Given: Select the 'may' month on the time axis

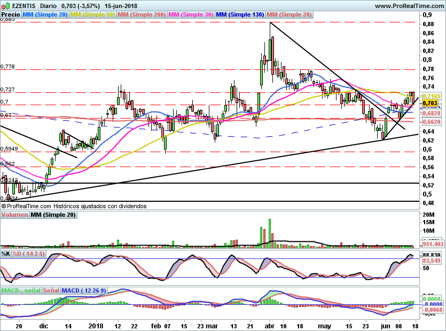Looking at the screenshot, I should (324, 326).
